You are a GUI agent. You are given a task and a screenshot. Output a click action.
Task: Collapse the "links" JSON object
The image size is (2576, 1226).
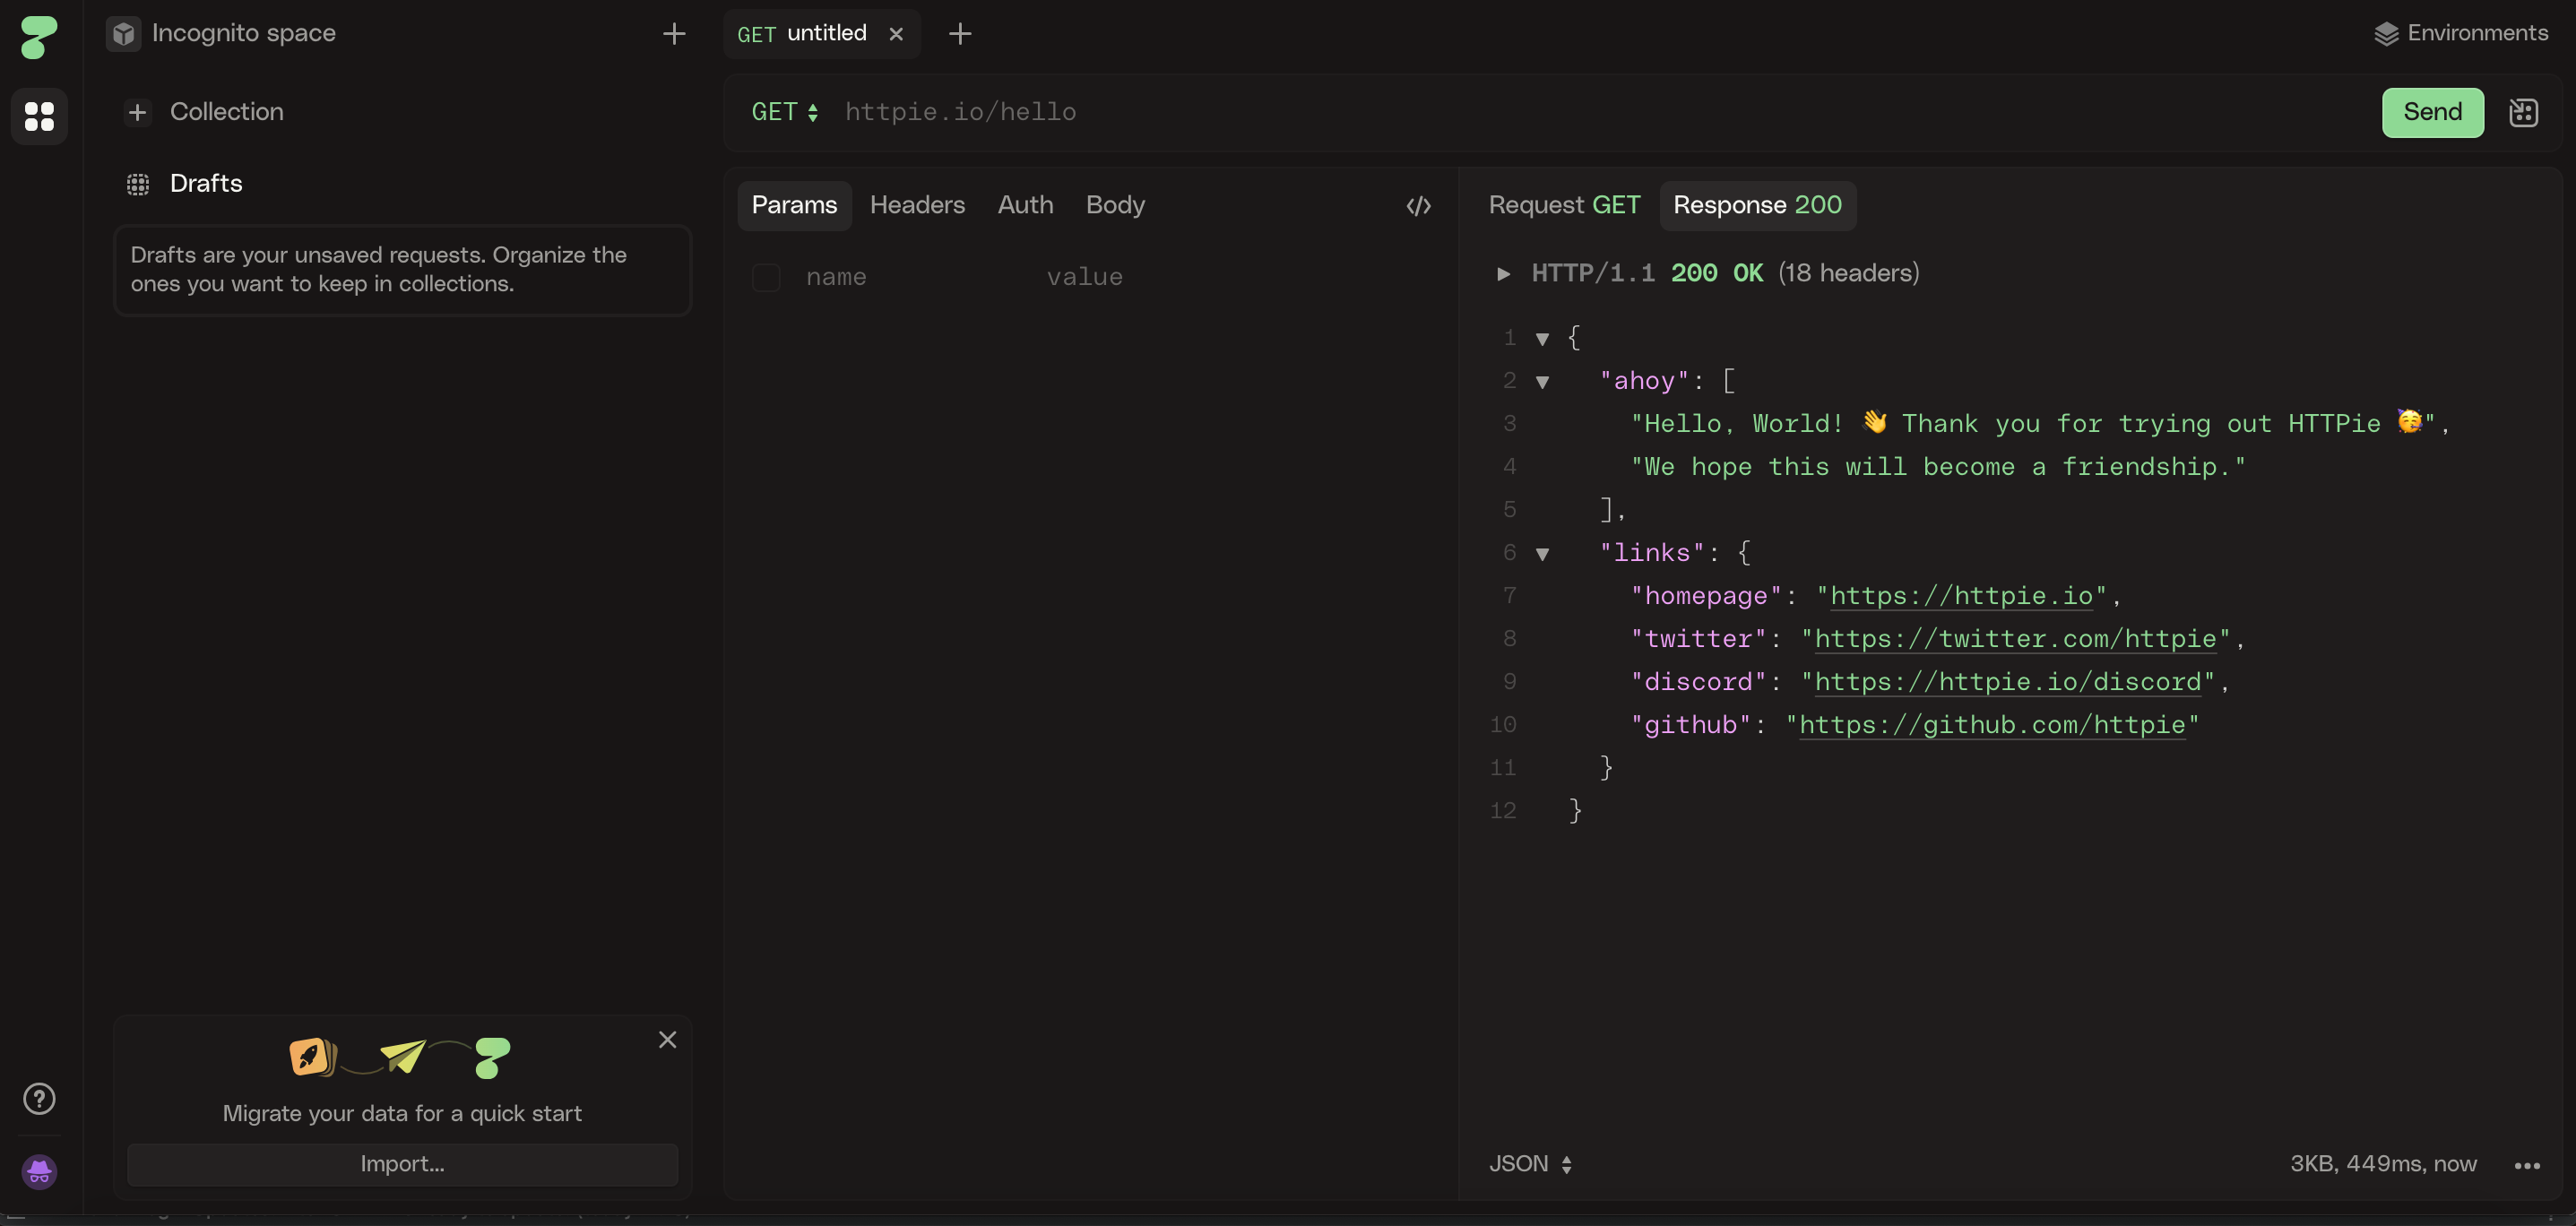1542,554
